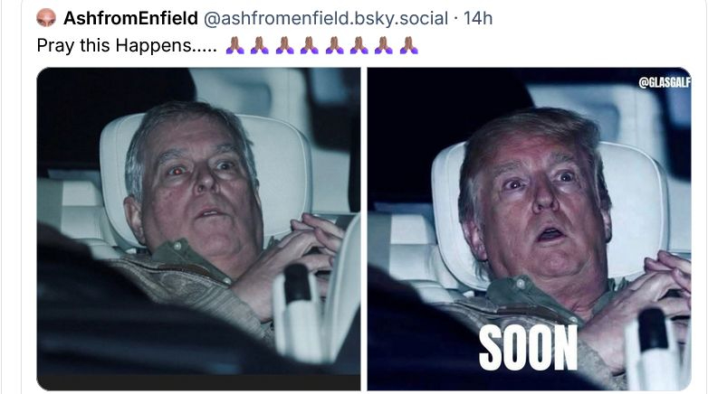Click the white SOON caption text

click(529, 348)
